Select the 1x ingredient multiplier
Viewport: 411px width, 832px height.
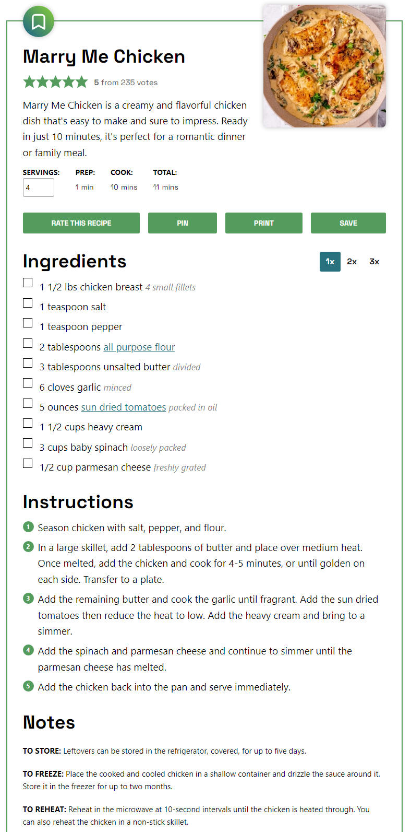pos(330,262)
